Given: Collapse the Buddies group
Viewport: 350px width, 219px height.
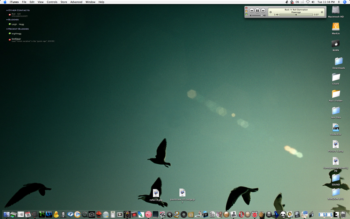Looking at the screenshot, I should click(x=7, y=20).
